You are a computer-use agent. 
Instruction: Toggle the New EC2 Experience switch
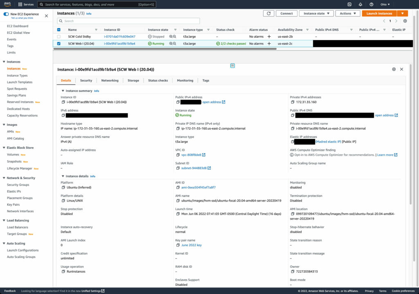[6, 14]
